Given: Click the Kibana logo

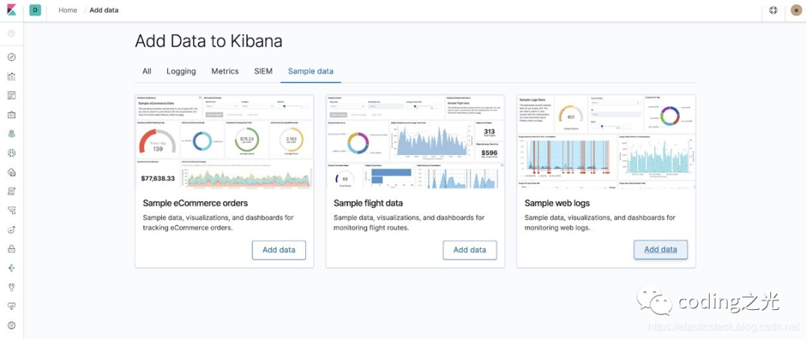Looking at the screenshot, I should coord(12,10).
